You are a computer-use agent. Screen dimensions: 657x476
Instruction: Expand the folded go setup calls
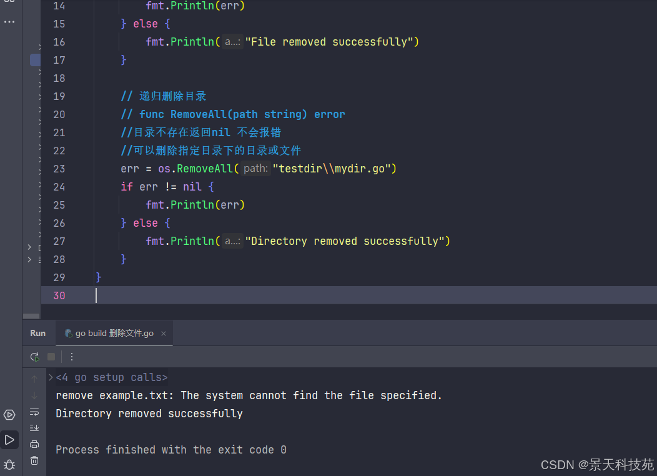click(x=51, y=377)
